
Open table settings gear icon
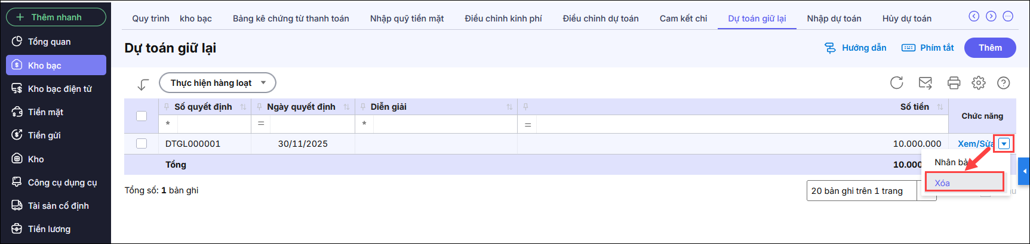[x=979, y=83]
